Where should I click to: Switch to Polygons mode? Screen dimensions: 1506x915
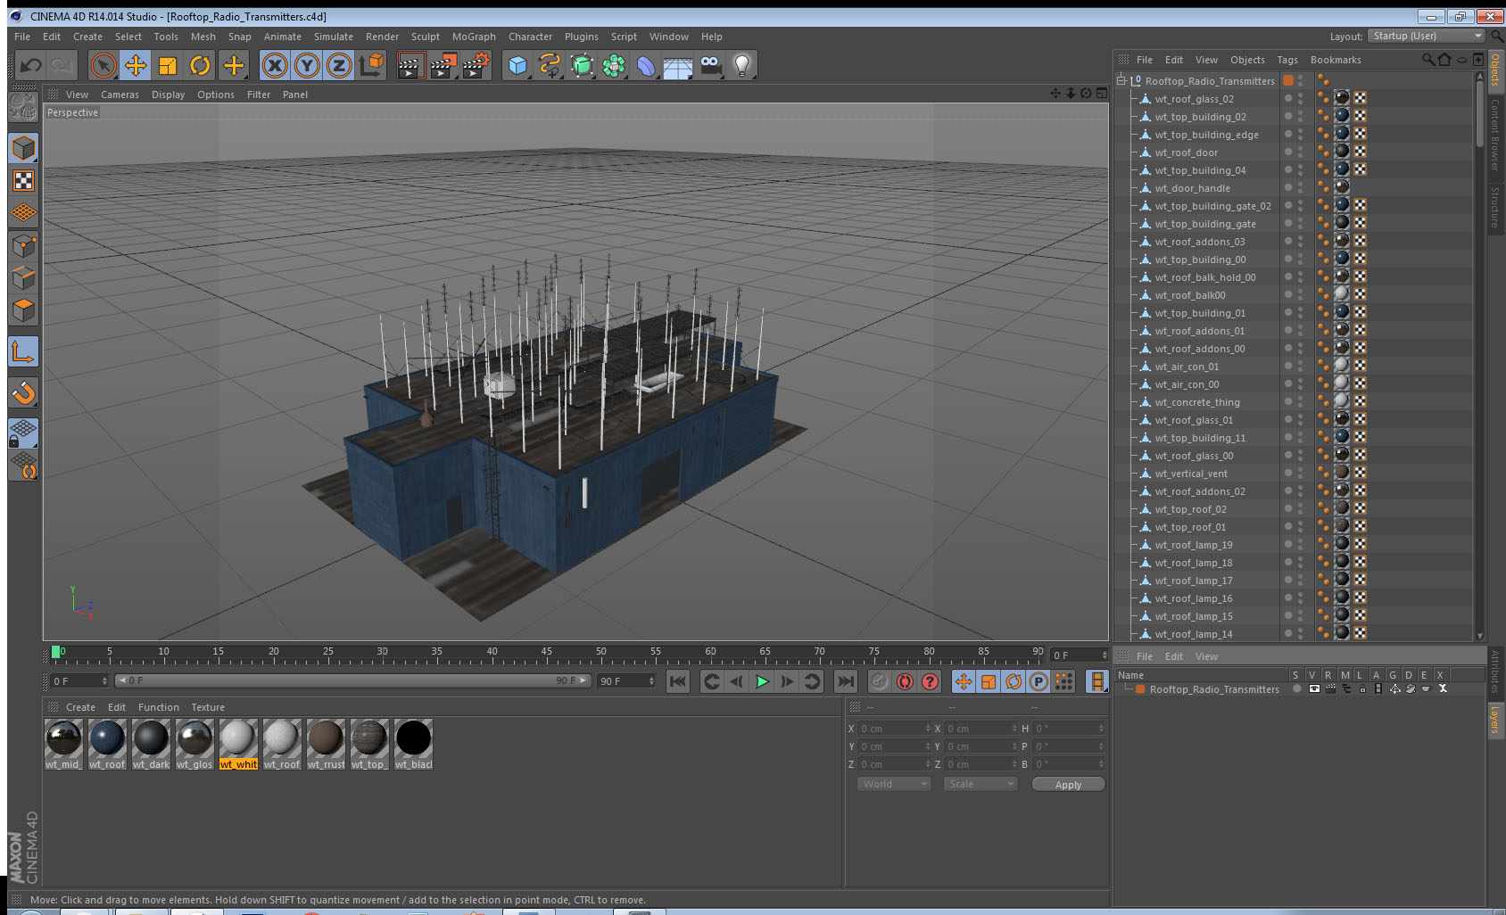coord(23,310)
